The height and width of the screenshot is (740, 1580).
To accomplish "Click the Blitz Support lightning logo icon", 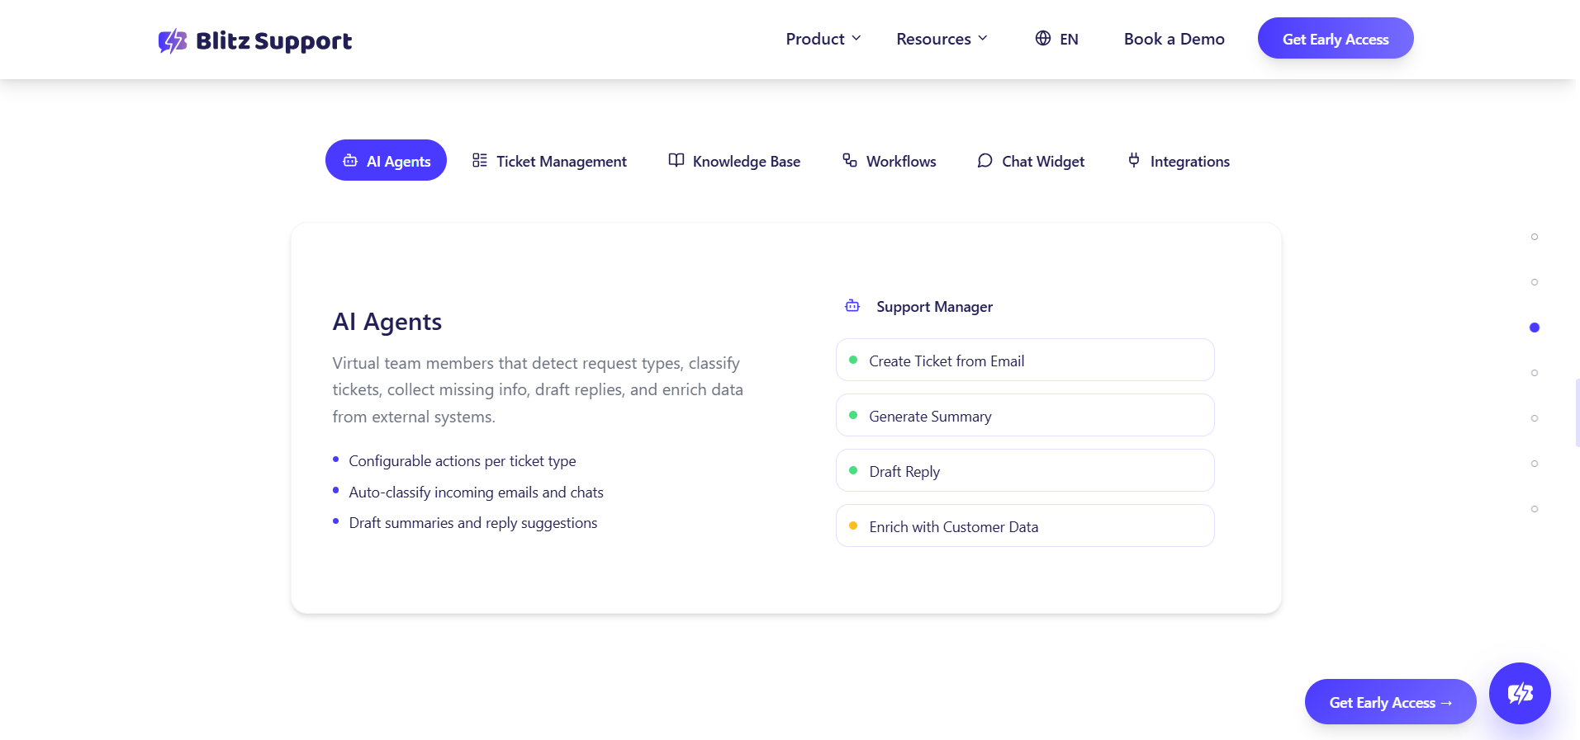I will pyautogui.click(x=173, y=40).
